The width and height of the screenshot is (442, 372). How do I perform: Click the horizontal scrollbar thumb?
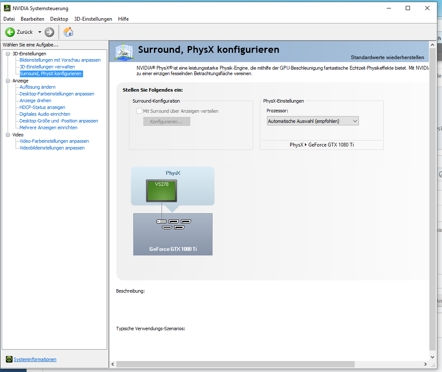point(235,364)
